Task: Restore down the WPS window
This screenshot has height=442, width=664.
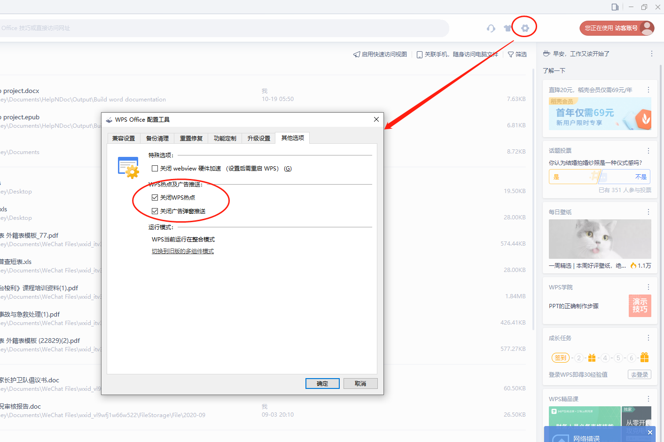Action: 644,7
